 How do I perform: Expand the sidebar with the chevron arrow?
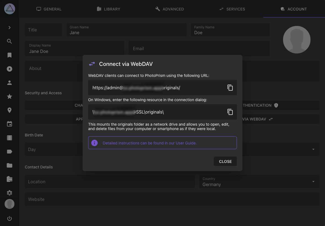click(9, 28)
